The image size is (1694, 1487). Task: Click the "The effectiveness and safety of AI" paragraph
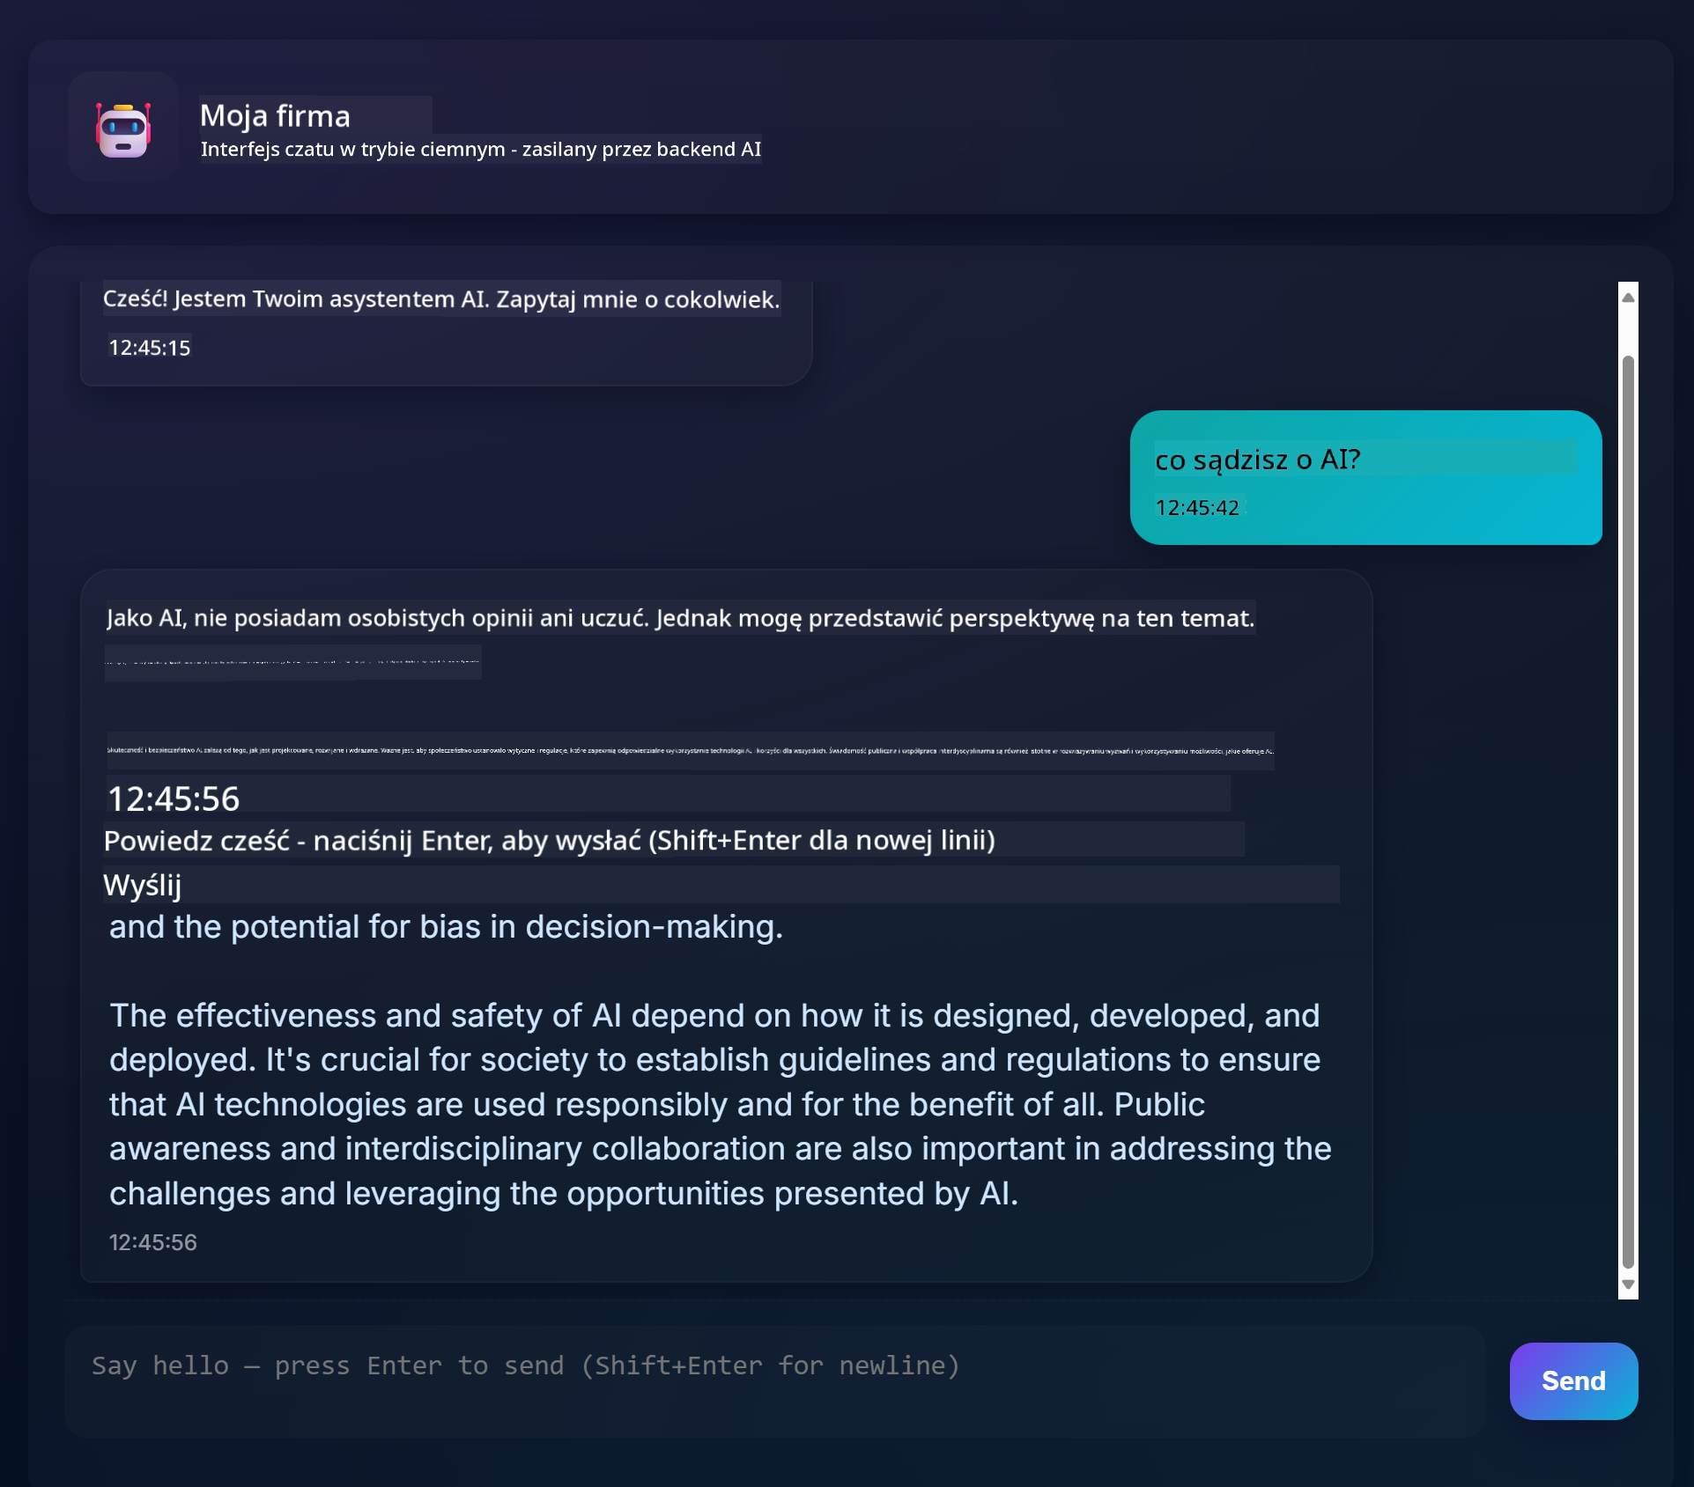(x=719, y=1104)
